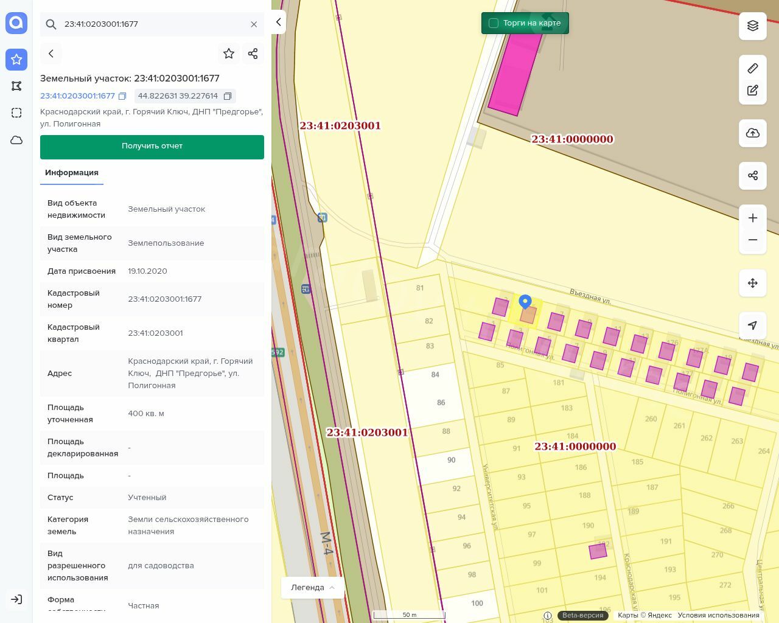The width and height of the screenshot is (779, 623).
Task: Go back with the left chevron
Action: click(51, 54)
